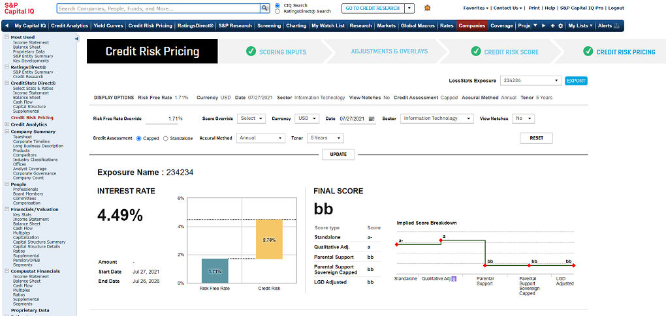Open the Companies tab
666x316 pixels.
tap(472, 26)
